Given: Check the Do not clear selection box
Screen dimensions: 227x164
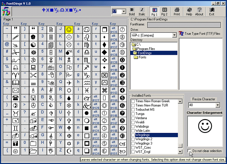Looking at the screenshot, I should coord(189,151).
